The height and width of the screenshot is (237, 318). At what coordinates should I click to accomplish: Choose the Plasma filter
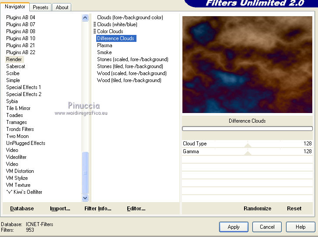pyautogui.click(x=105, y=45)
